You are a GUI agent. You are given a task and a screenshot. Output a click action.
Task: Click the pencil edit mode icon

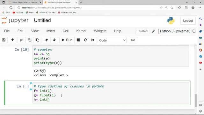[154, 31]
